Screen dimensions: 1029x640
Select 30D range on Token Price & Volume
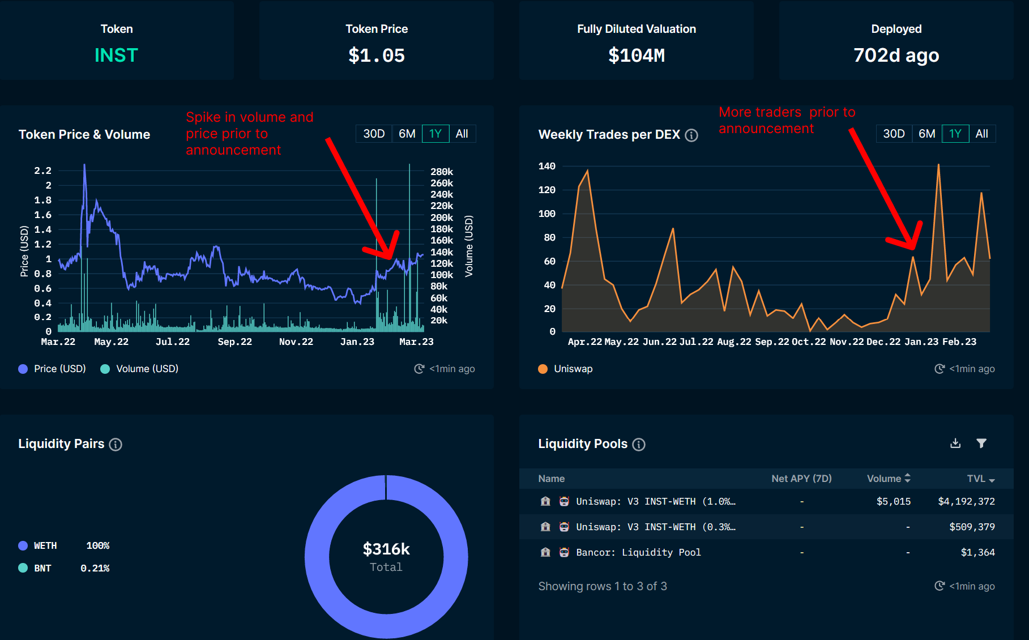tap(374, 134)
